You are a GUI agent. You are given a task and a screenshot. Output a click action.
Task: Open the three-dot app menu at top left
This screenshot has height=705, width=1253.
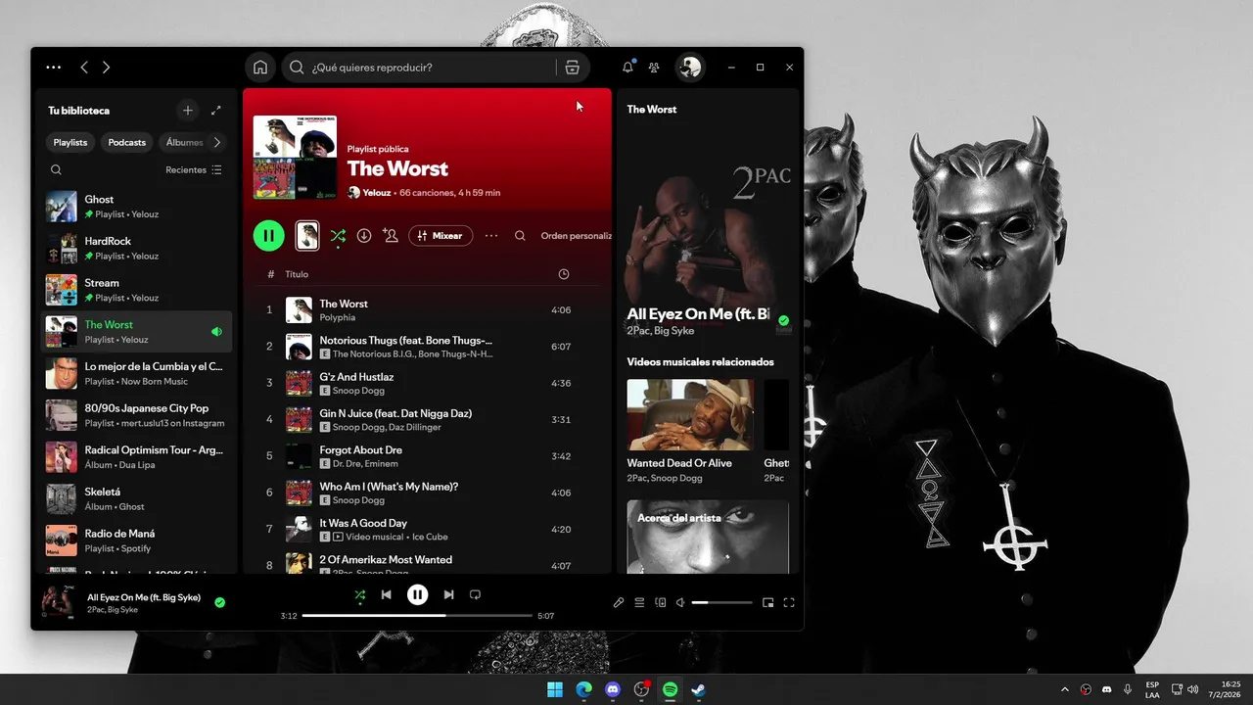pyautogui.click(x=54, y=68)
